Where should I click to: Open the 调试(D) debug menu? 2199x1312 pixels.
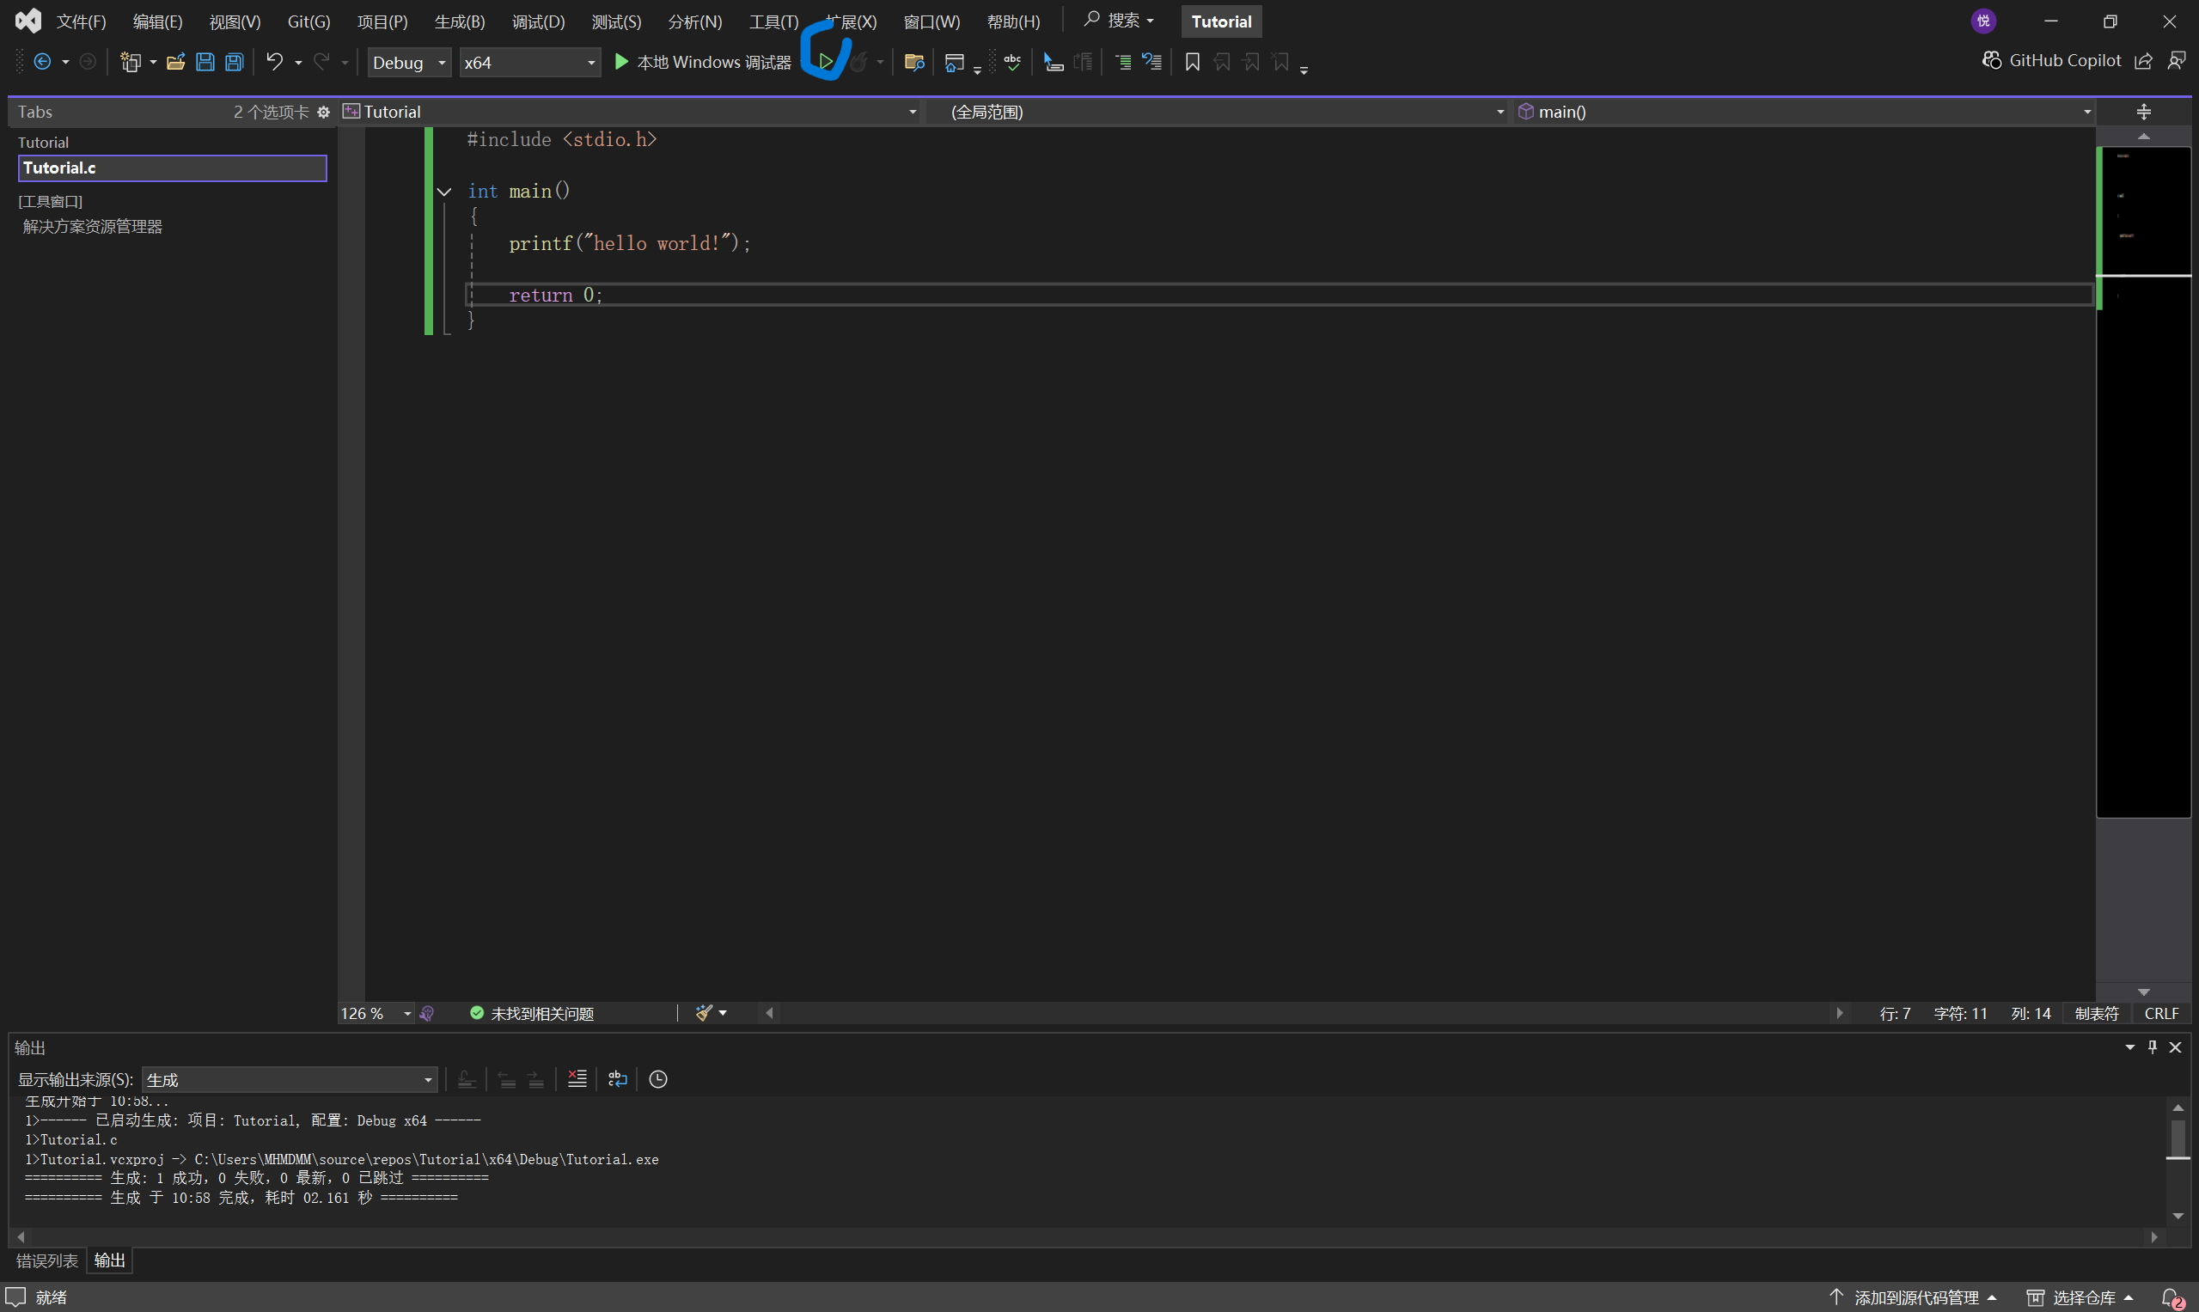(x=539, y=21)
